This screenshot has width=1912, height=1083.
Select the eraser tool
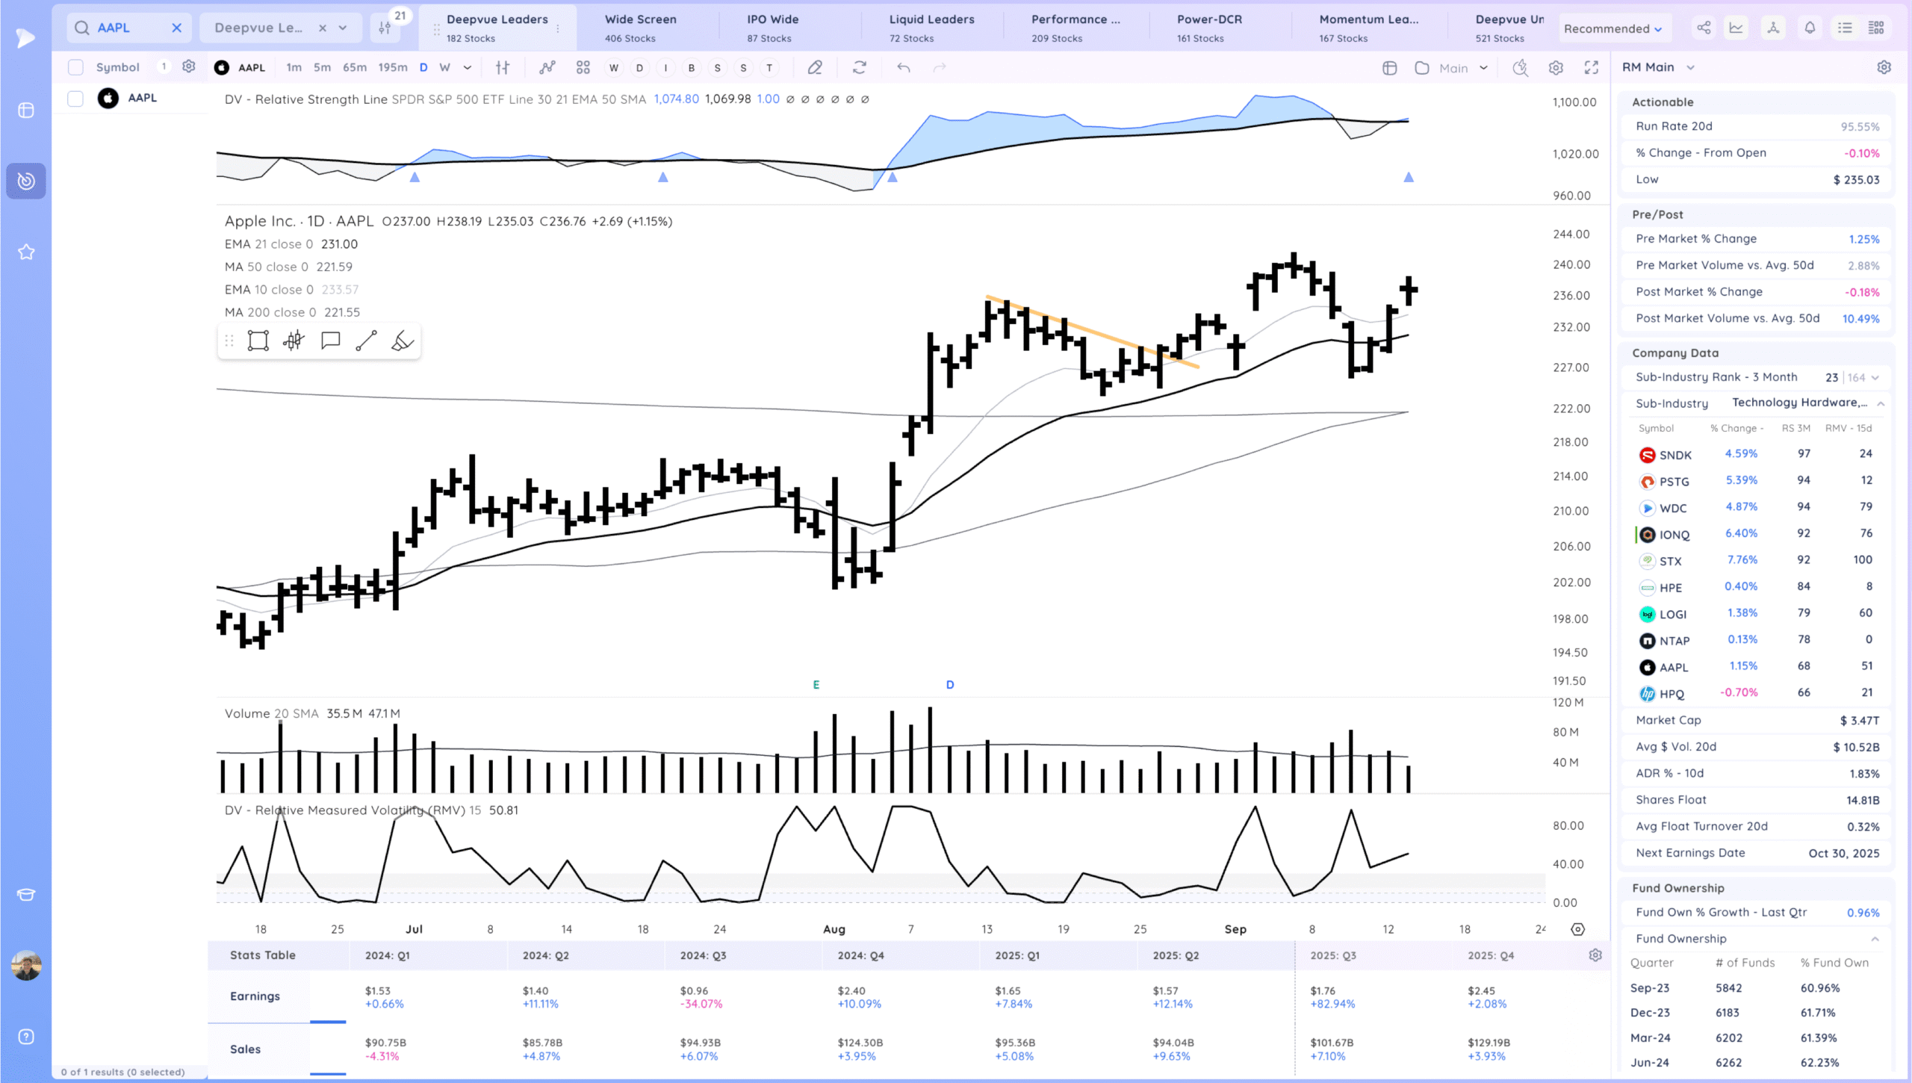(x=402, y=341)
